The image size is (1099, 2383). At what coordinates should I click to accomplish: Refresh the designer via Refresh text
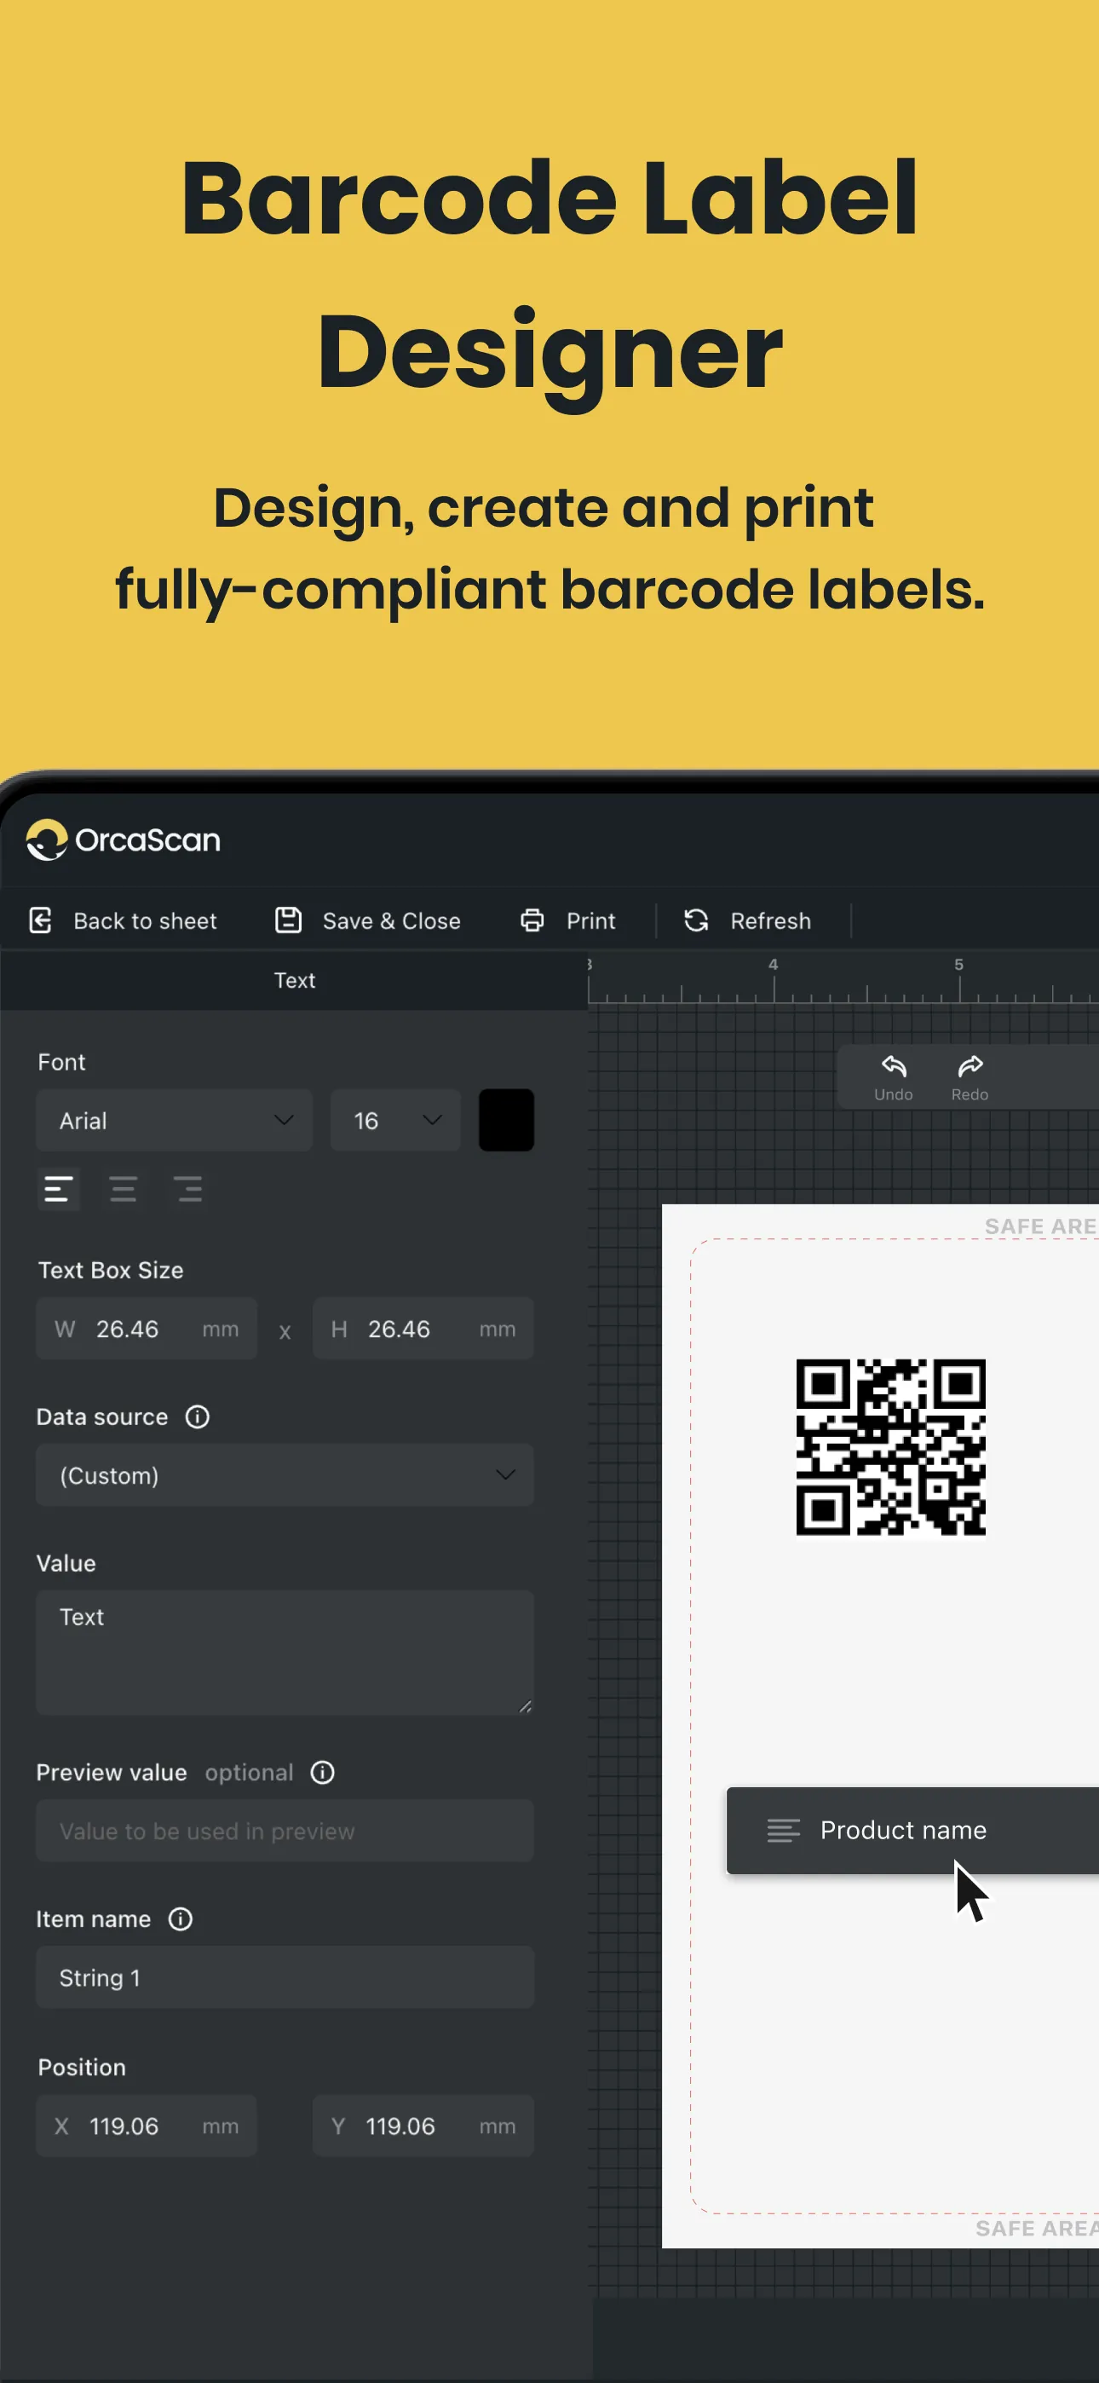tap(771, 921)
